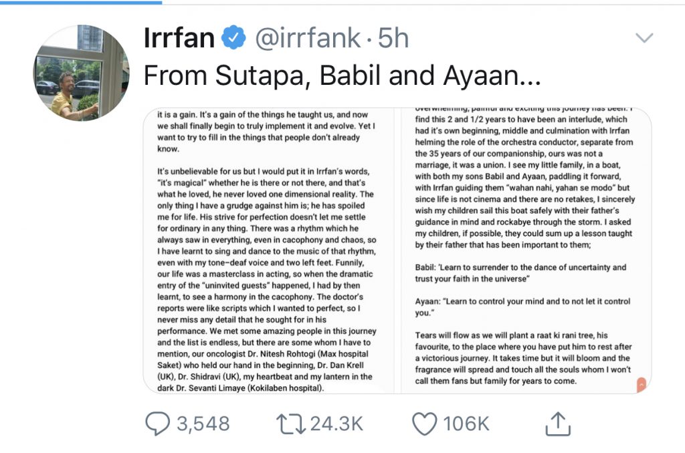Open the @irrfank handle link
Viewport: 685px width, 453px height.
(x=309, y=39)
